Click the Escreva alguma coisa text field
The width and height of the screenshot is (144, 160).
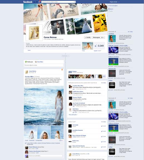44,65
